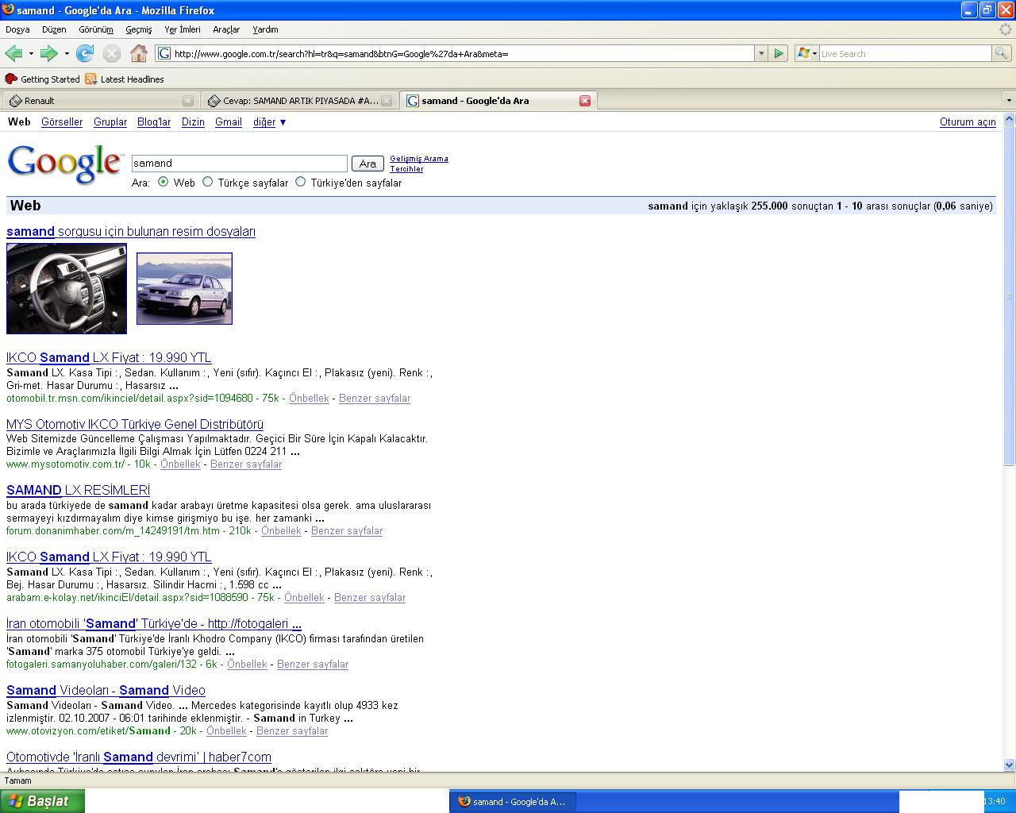Open the Latest Headlines feed bookmark
This screenshot has height=813, width=1016.
tap(124, 79)
